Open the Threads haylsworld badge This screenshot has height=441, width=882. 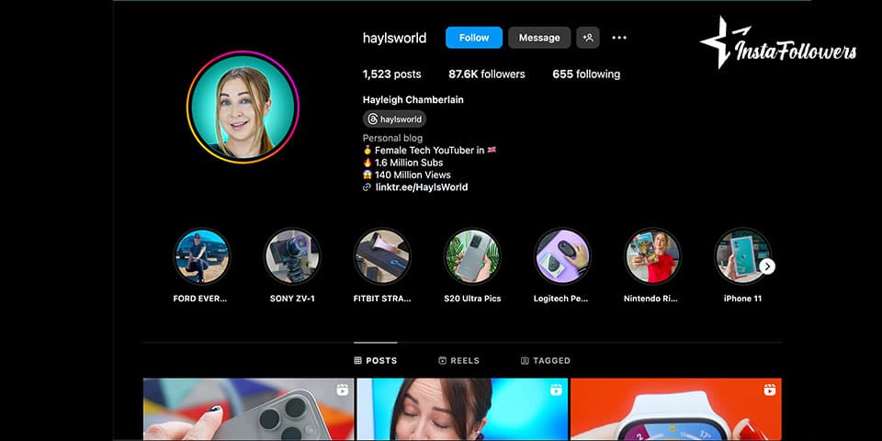click(x=394, y=119)
